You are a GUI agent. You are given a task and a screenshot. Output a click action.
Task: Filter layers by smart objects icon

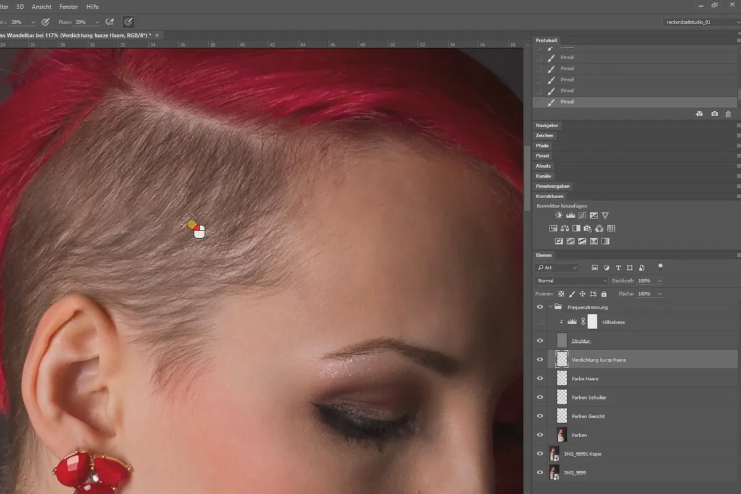(642, 268)
